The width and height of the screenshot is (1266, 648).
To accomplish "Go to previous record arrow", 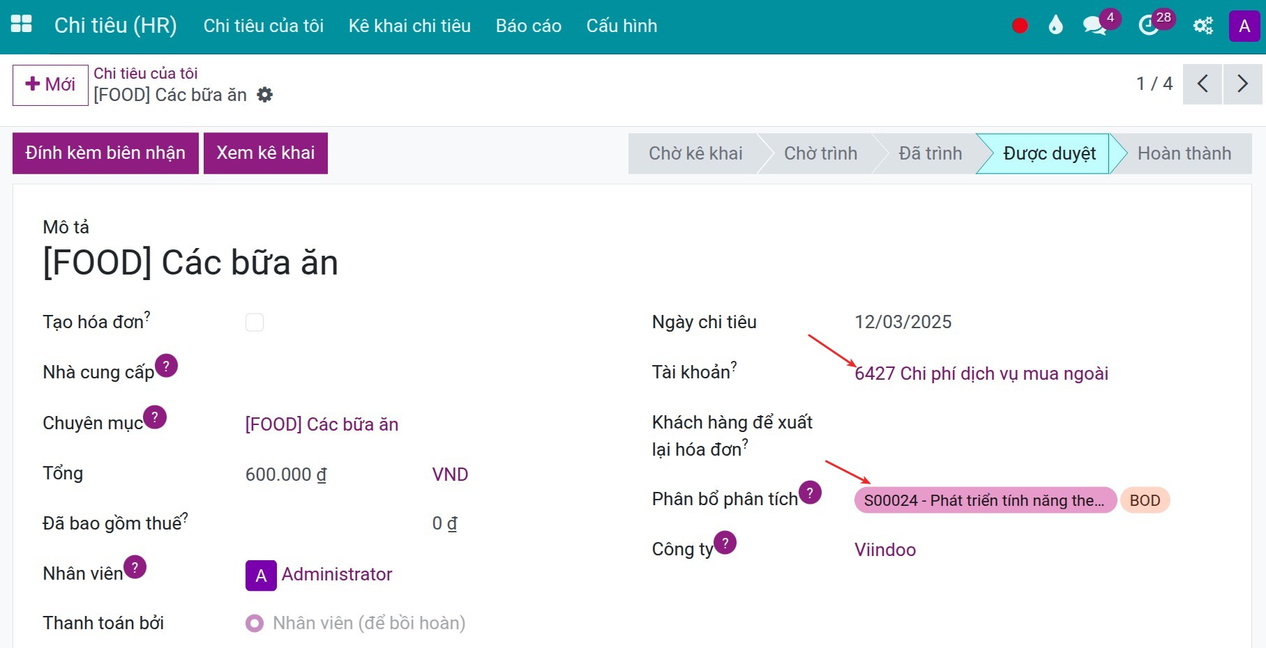I will (x=1203, y=84).
